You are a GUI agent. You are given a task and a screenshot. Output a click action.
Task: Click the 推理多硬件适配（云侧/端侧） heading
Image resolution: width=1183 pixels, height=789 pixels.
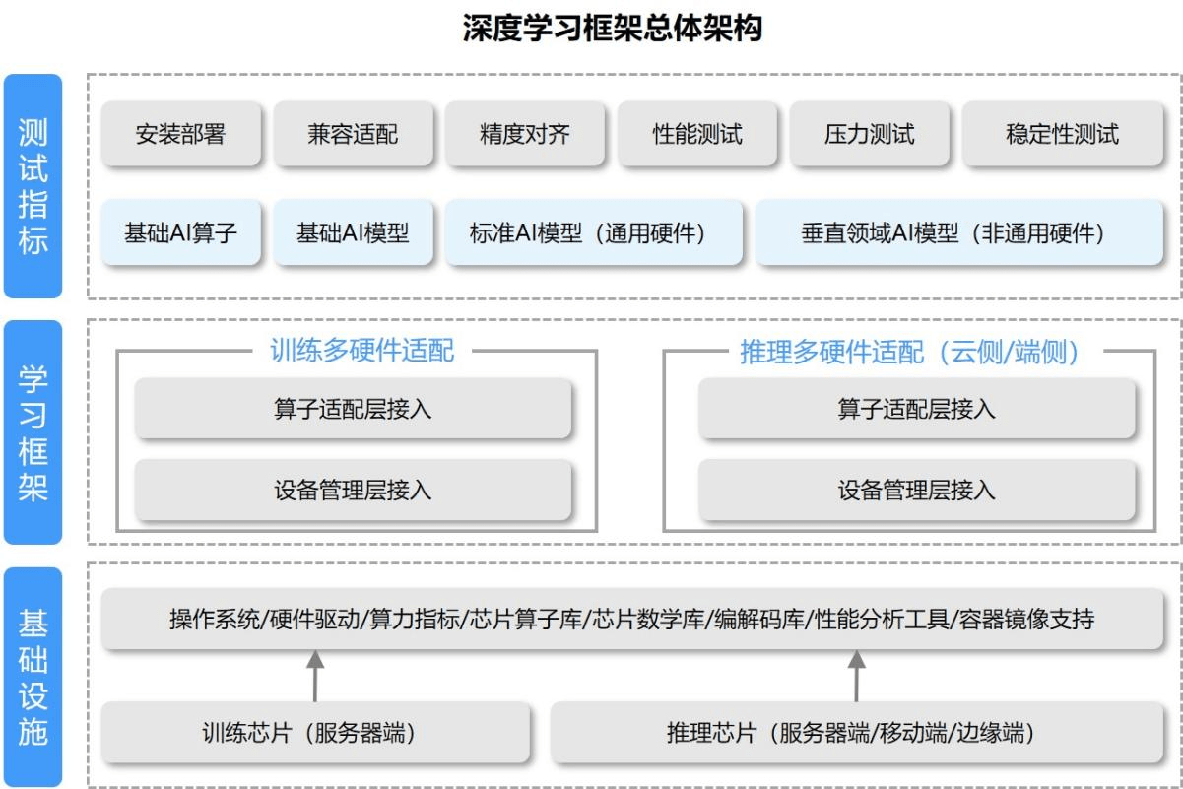(909, 353)
